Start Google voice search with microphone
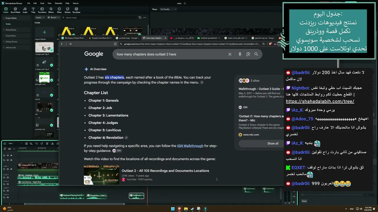This screenshot has width=378, height=212. pos(240,54)
